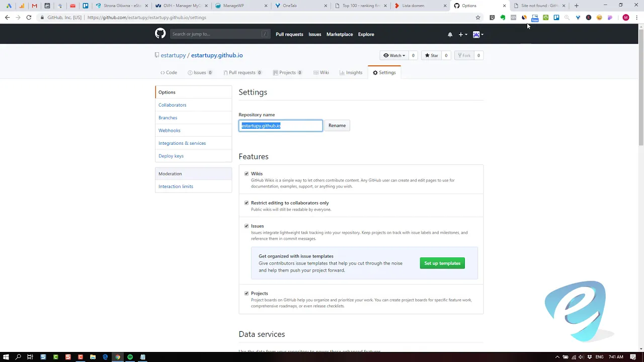Click the Rename button
Viewport: 644px width, 362px height.
click(x=337, y=125)
